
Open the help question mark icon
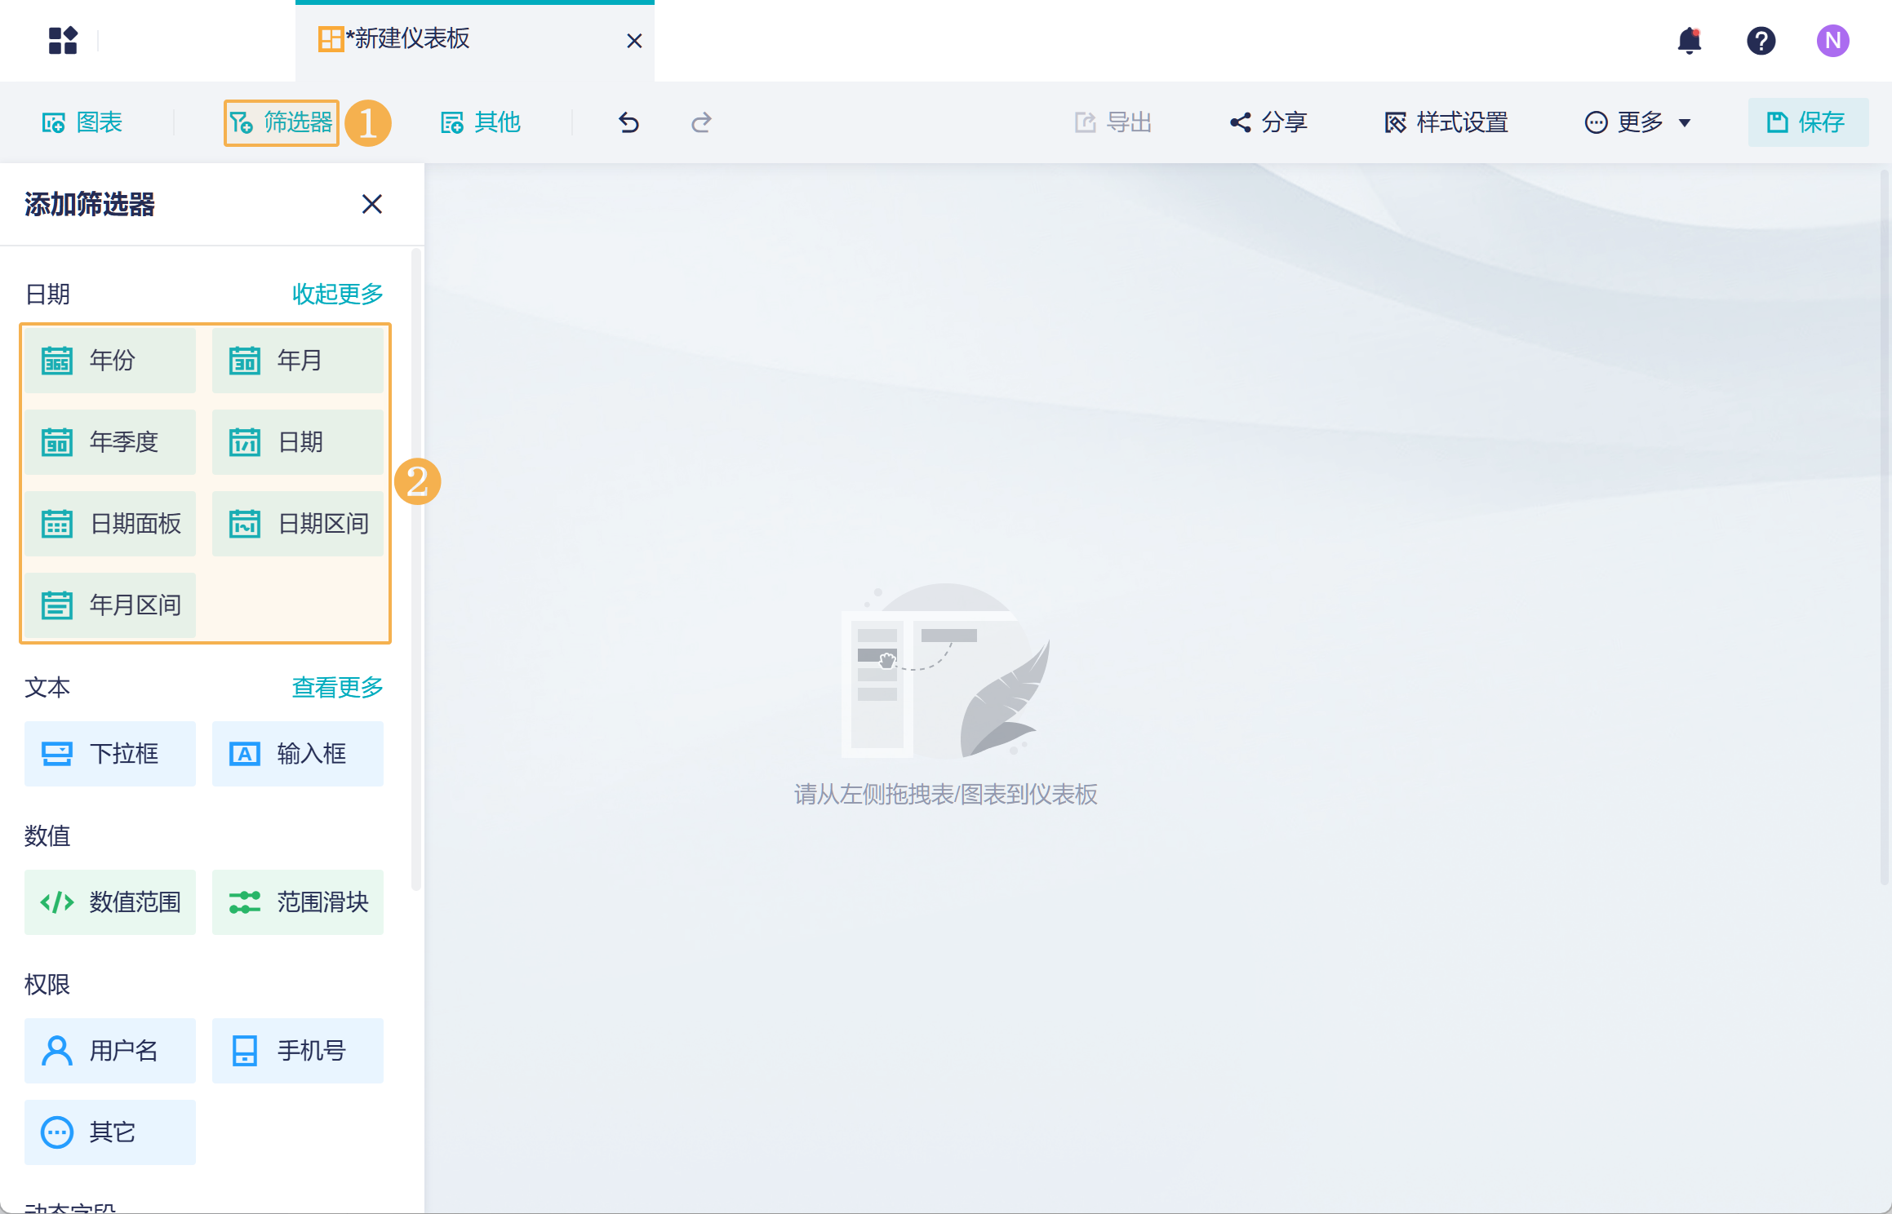click(x=1761, y=41)
